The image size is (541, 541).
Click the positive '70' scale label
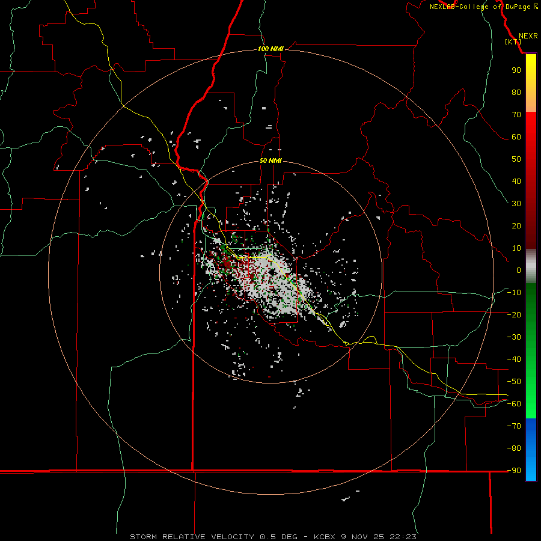coord(516,115)
